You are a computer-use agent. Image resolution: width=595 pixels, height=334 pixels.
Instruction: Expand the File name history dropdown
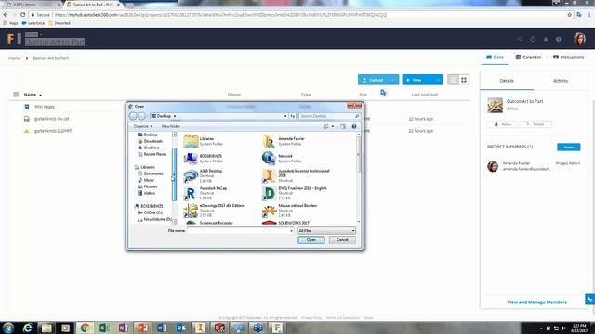[x=291, y=231]
